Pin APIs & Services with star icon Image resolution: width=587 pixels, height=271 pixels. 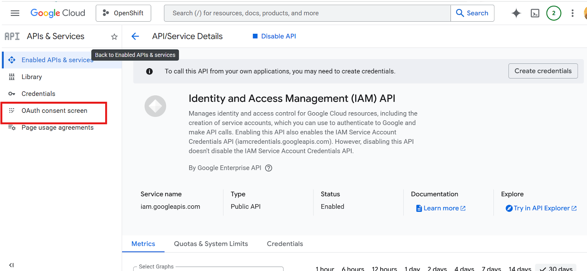click(x=114, y=37)
